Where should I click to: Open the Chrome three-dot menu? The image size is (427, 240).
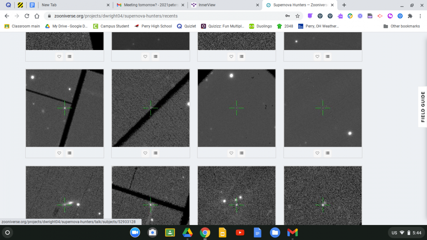420,16
